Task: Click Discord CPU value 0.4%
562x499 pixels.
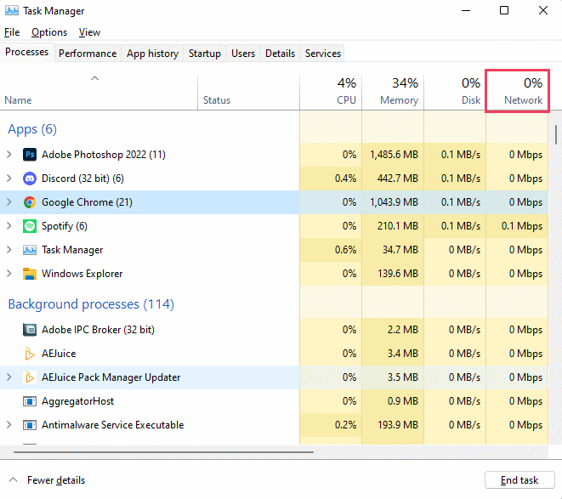Action: [345, 179]
